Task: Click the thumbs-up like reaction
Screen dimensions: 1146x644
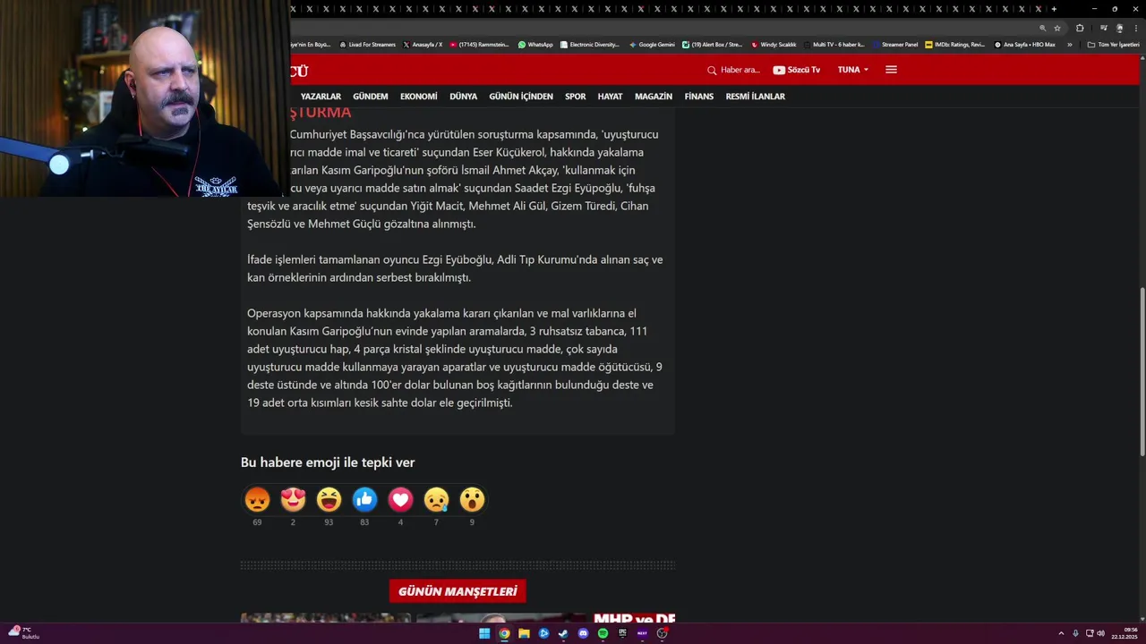Action: [364, 499]
